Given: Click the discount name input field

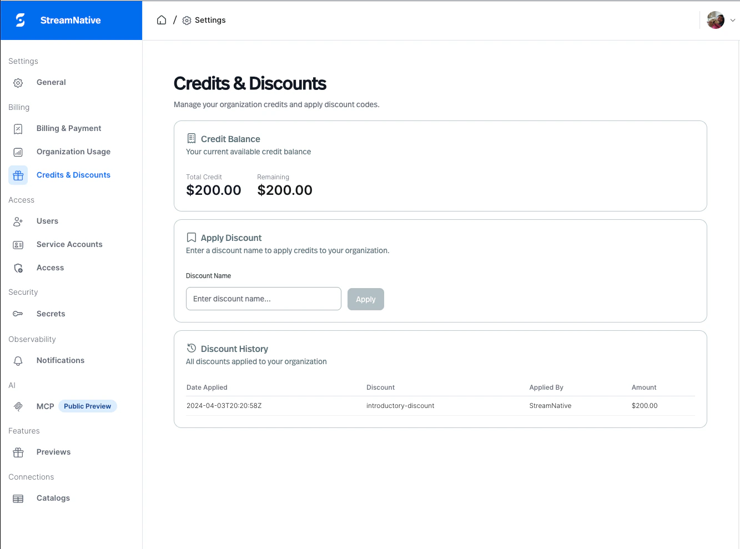Looking at the screenshot, I should [263, 299].
